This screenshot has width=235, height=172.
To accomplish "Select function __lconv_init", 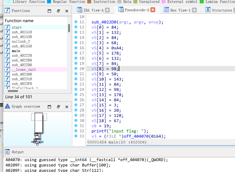I will 35,70.
